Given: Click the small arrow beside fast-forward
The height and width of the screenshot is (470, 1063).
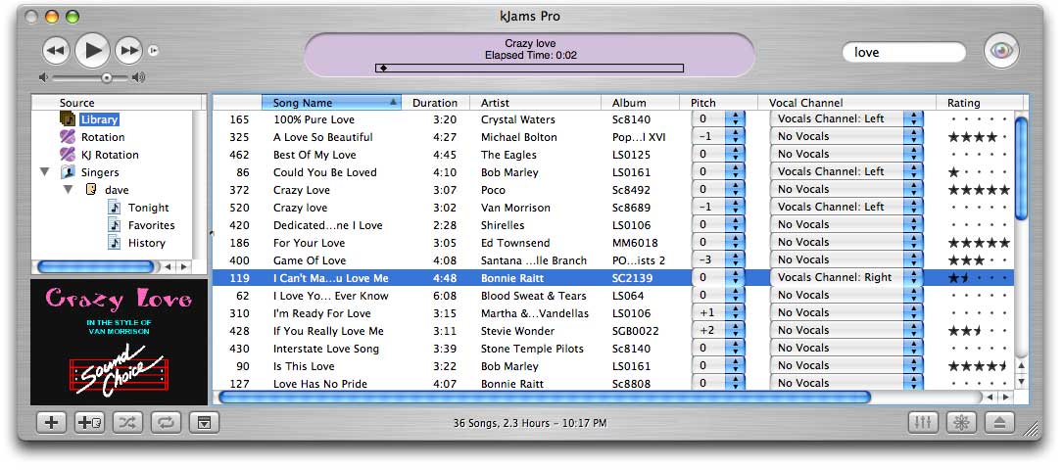Looking at the screenshot, I should click(x=154, y=50).
